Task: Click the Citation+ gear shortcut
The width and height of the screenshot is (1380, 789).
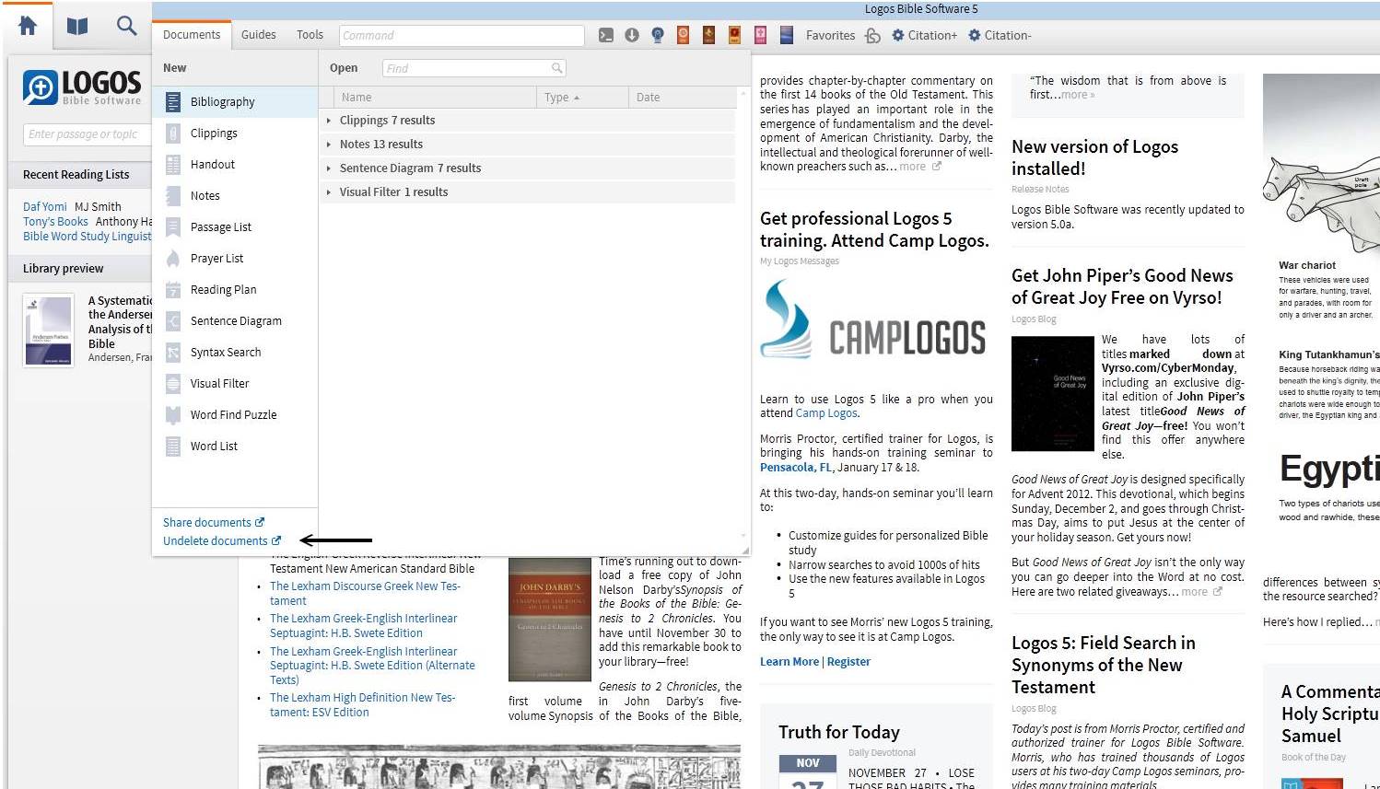Action: (924, 35)
